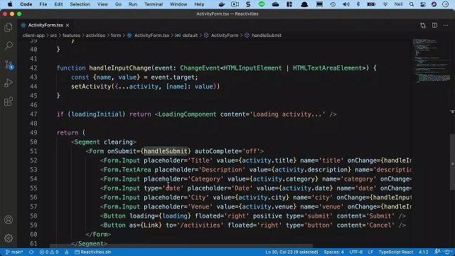The height and width of the screenshot is (256, 455).
Task: Open the Run and Debug view
Action: point(9,83)
